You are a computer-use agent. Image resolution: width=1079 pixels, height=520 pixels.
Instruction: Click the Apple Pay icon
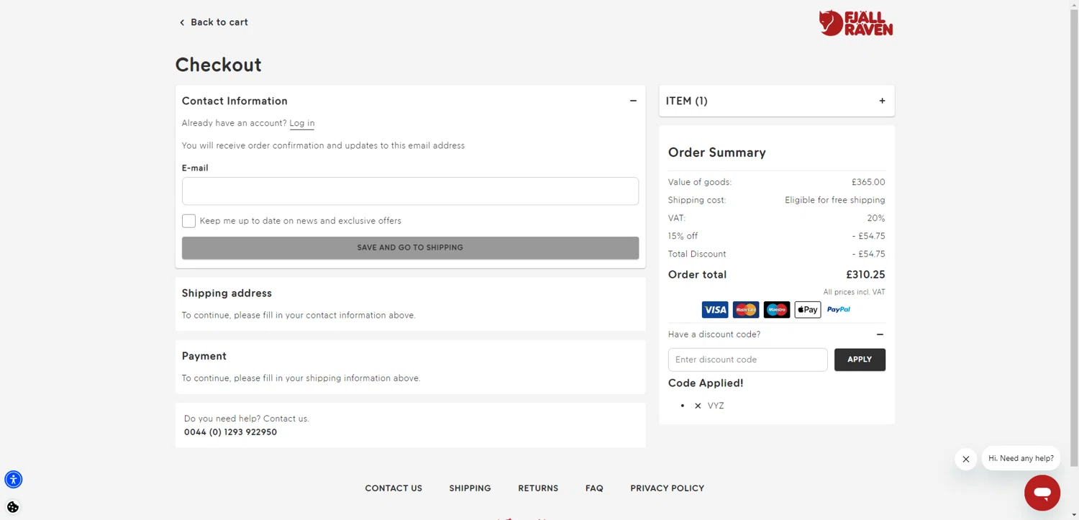click(x=808, y=310)
